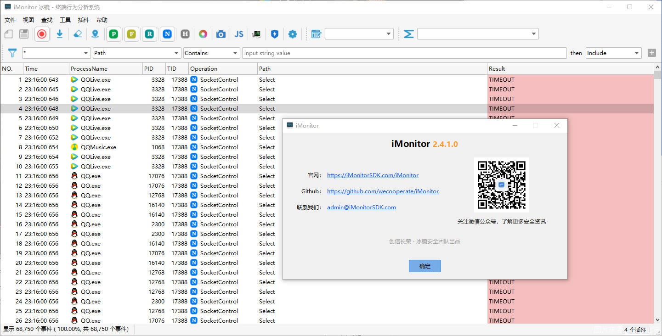Toggle the blue N network filter
662x336 pixels.
click(168, 34)
